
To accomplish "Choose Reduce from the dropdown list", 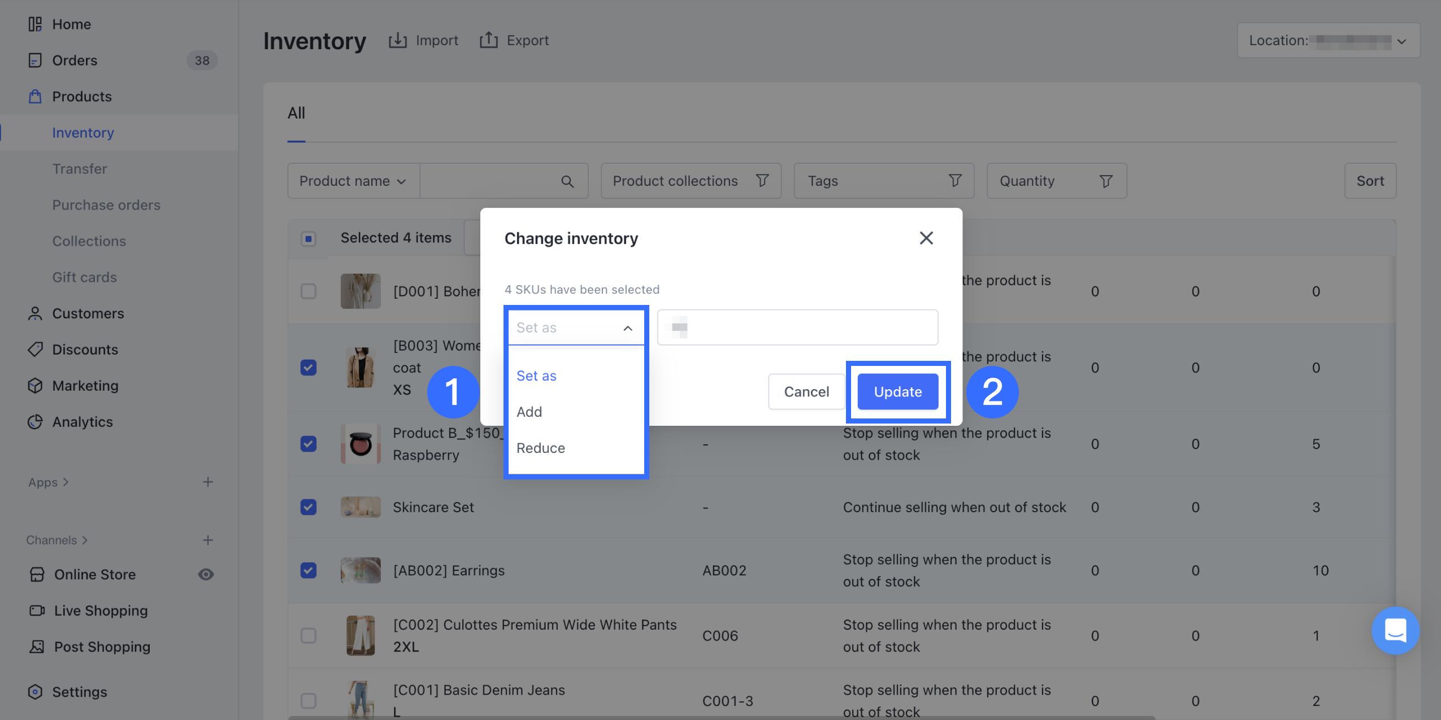I will (540, 448).
